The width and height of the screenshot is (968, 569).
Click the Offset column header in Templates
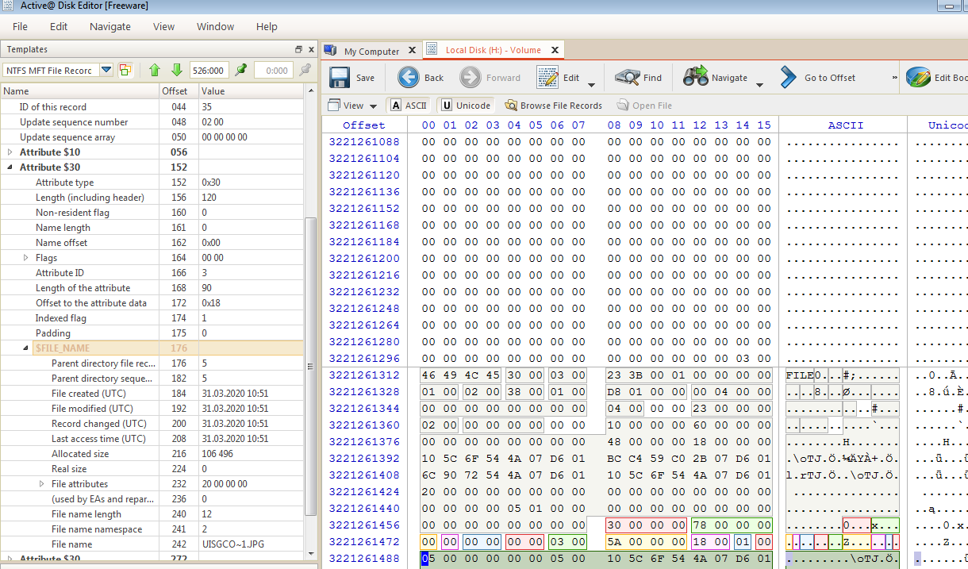point(179,90)
